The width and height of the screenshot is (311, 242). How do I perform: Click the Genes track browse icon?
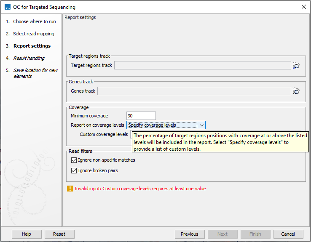click(296, 91)
